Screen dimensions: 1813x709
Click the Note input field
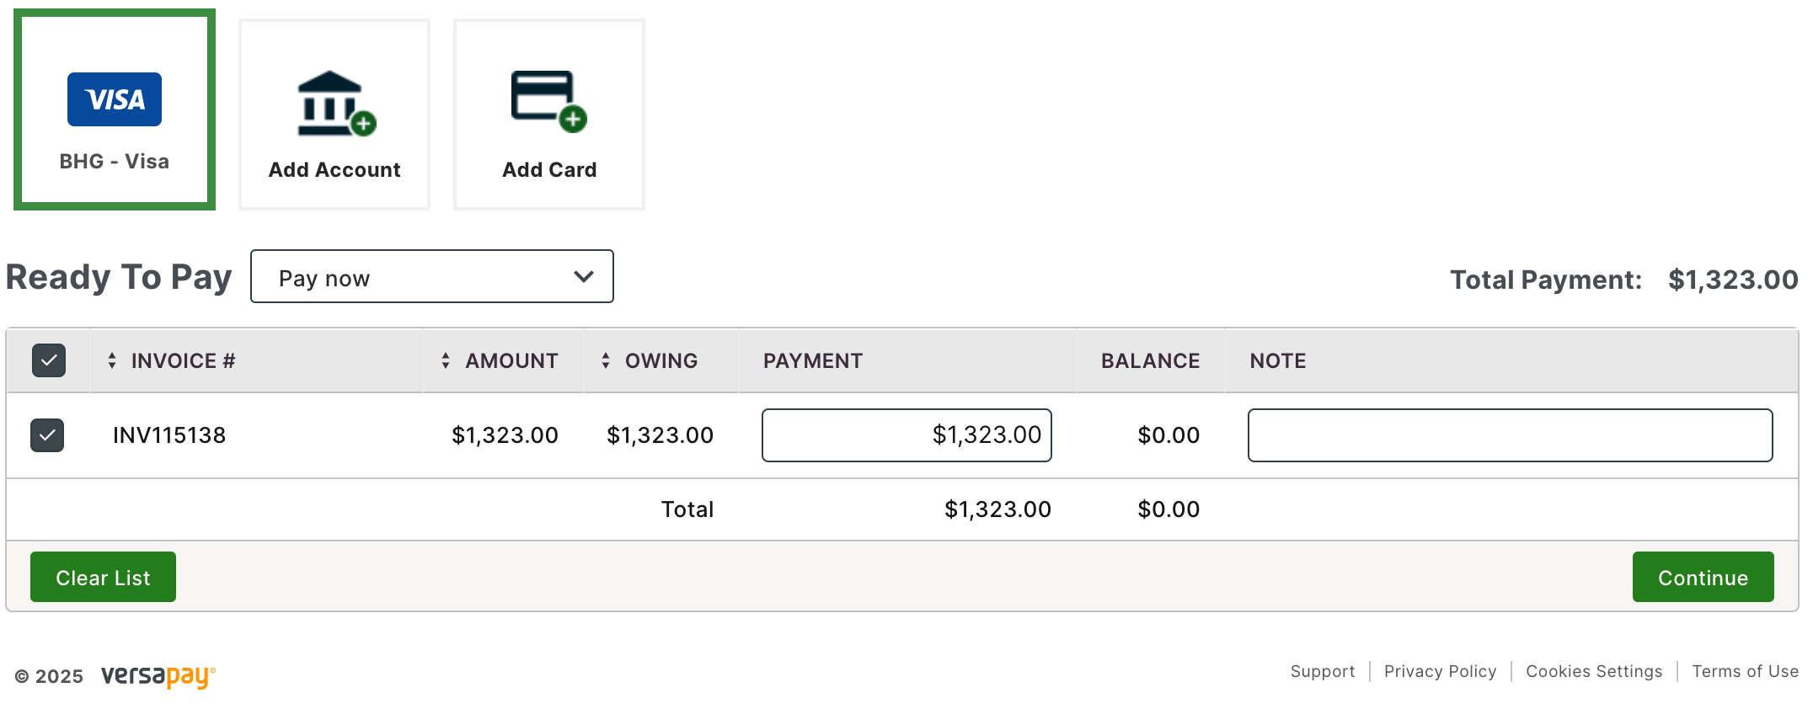click(1510, 435)
